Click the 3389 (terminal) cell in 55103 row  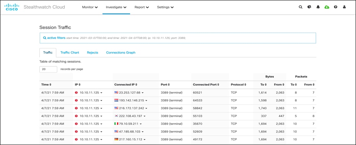(x=171, y=116)
